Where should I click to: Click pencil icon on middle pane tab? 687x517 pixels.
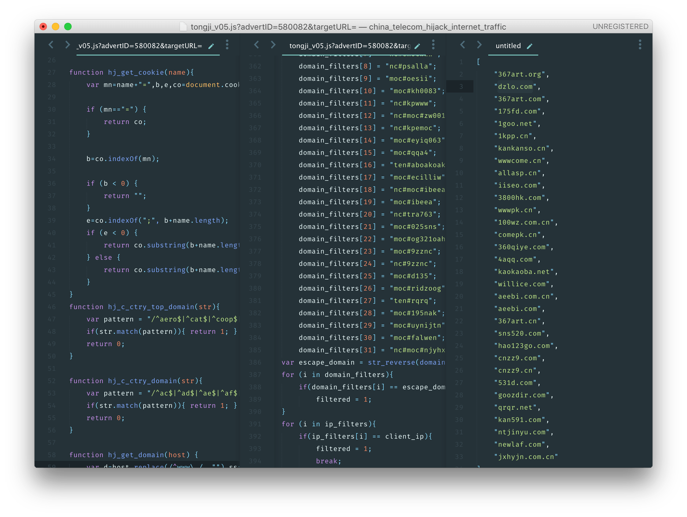pos(418,46)
